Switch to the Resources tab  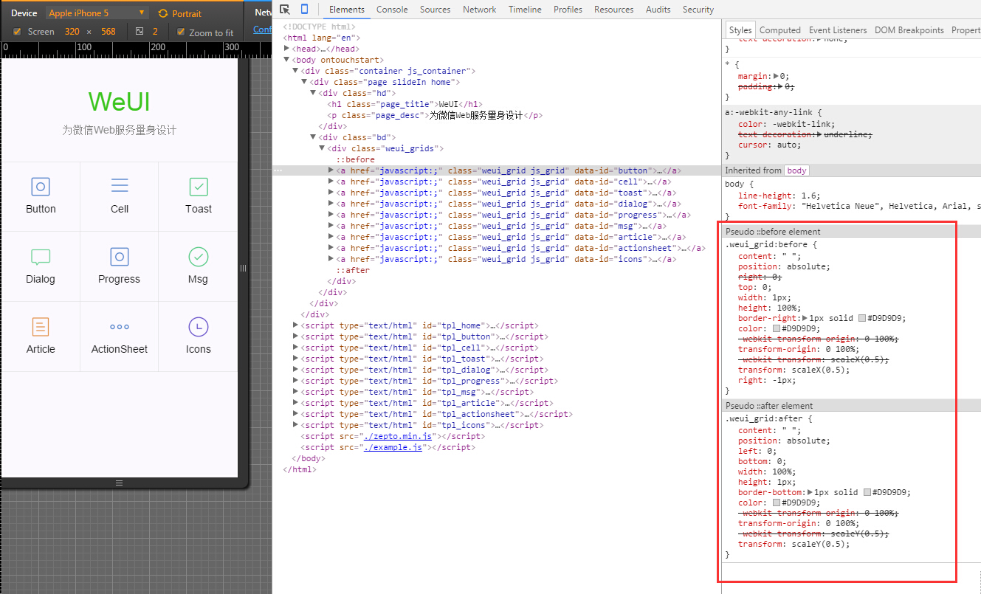[x=614, y=10]
